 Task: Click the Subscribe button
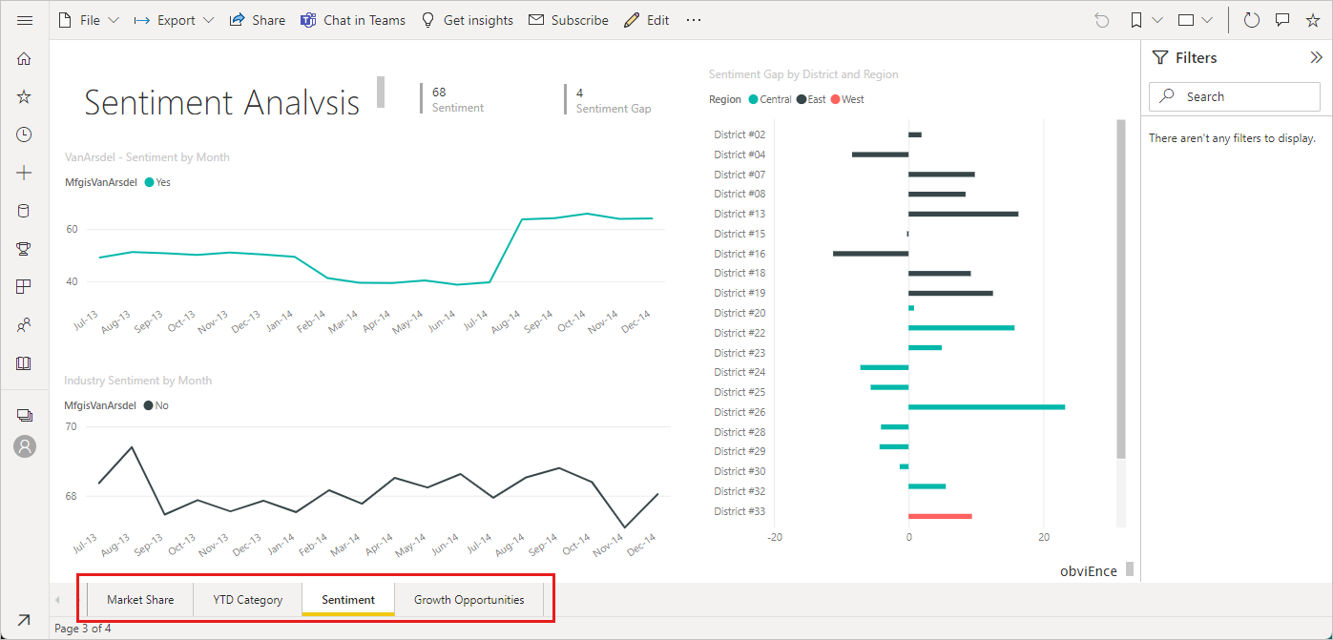(x=568, y=20)
